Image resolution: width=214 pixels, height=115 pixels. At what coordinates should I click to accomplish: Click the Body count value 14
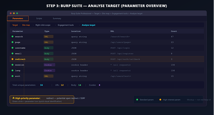[x=80, y=85]
